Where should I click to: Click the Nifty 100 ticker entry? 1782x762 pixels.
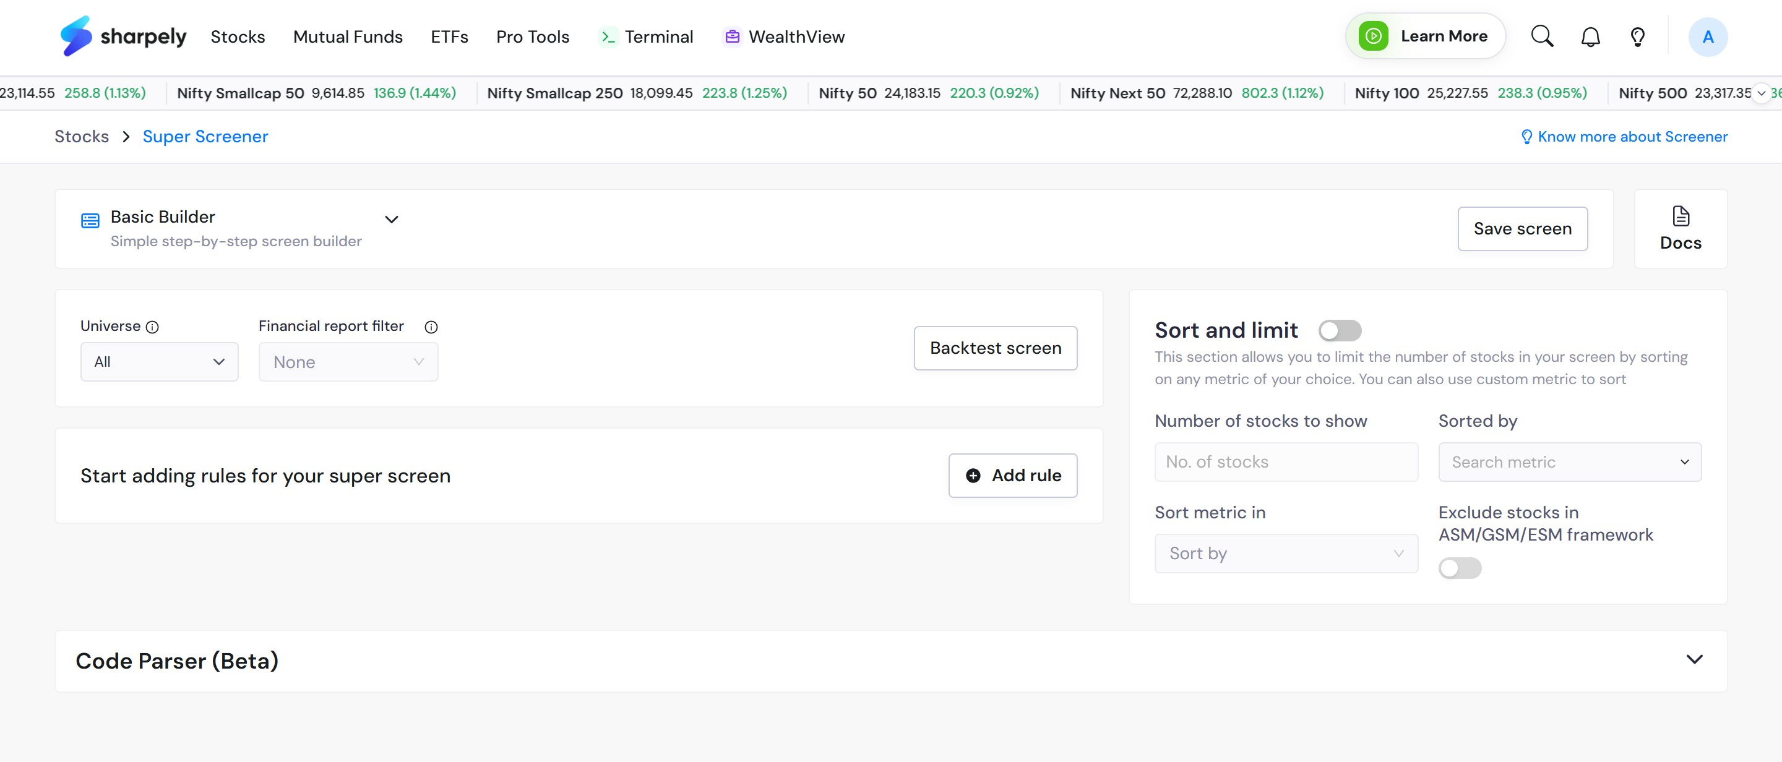coord(1470,93)
